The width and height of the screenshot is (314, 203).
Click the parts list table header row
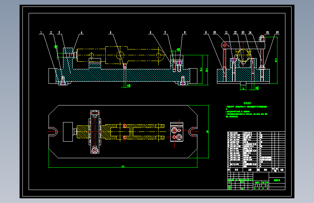(x=256, y=170)
